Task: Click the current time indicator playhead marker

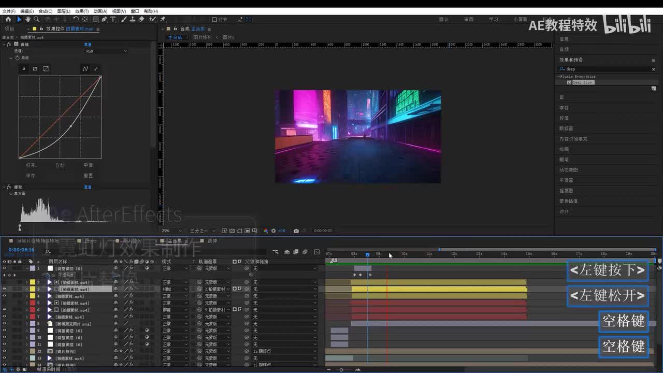Action: 367,254
